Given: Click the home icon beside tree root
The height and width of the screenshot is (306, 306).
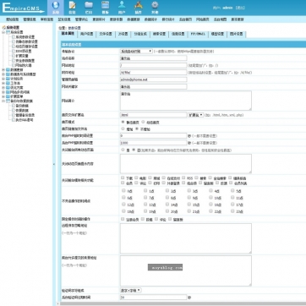Looking at the screenshot, I should 4,28.
